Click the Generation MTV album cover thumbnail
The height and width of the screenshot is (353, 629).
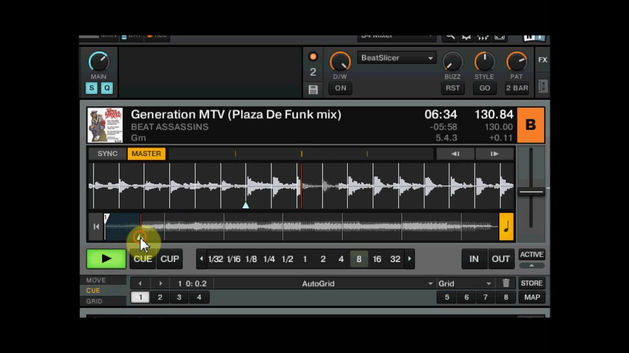105,125
